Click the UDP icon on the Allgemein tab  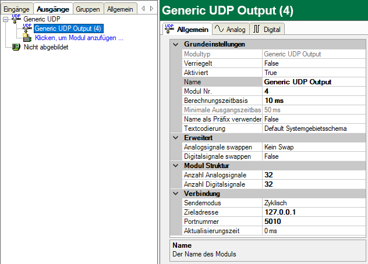coord(169,29)
